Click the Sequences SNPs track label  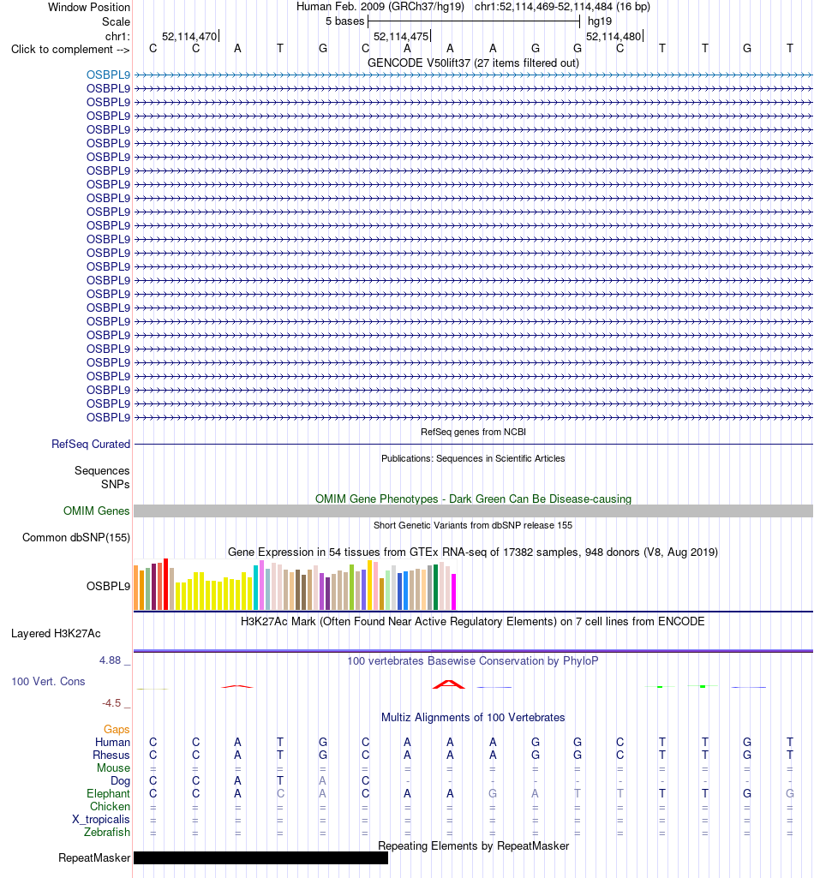click(102, 477)
